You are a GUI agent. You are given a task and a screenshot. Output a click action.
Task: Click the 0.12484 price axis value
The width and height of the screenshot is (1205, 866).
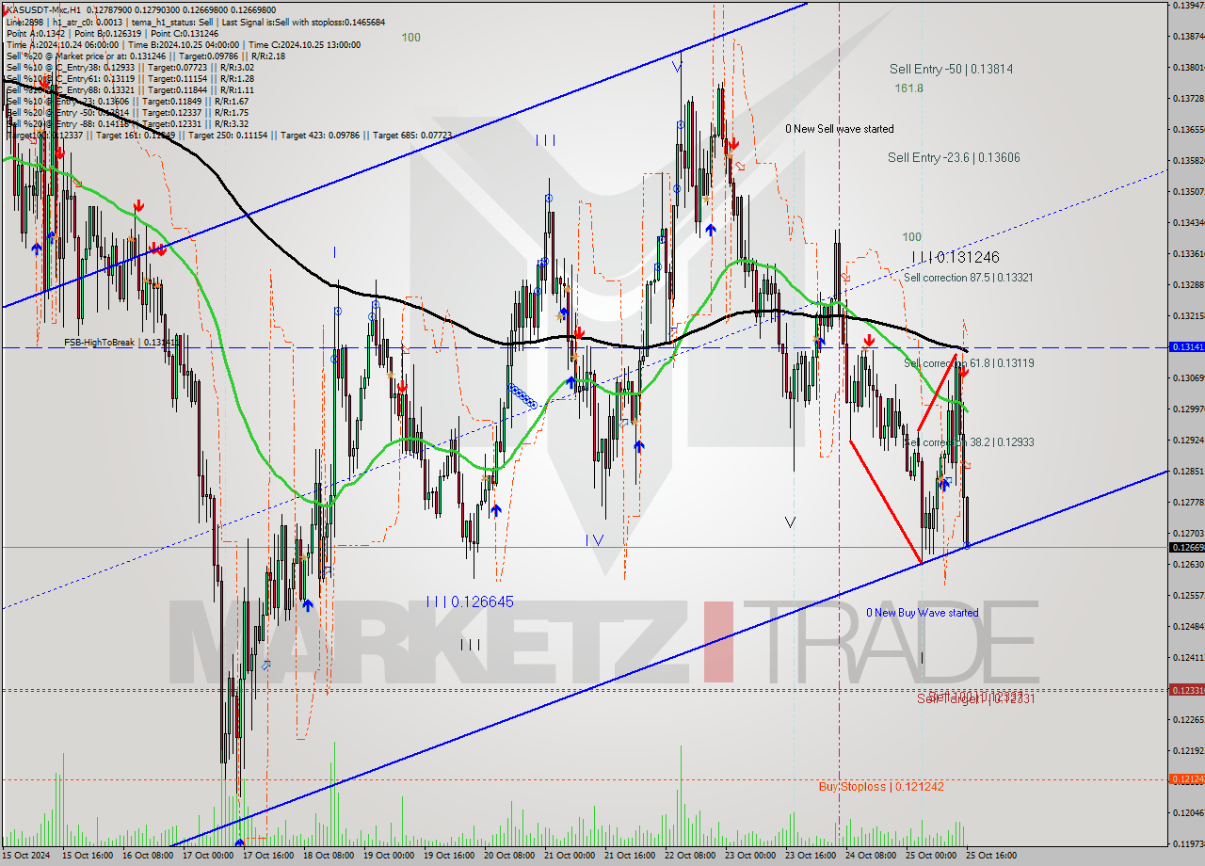(x=1189, y=626)
